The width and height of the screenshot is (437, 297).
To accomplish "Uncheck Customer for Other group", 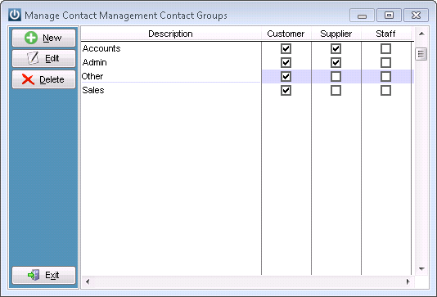I will 286,77.
